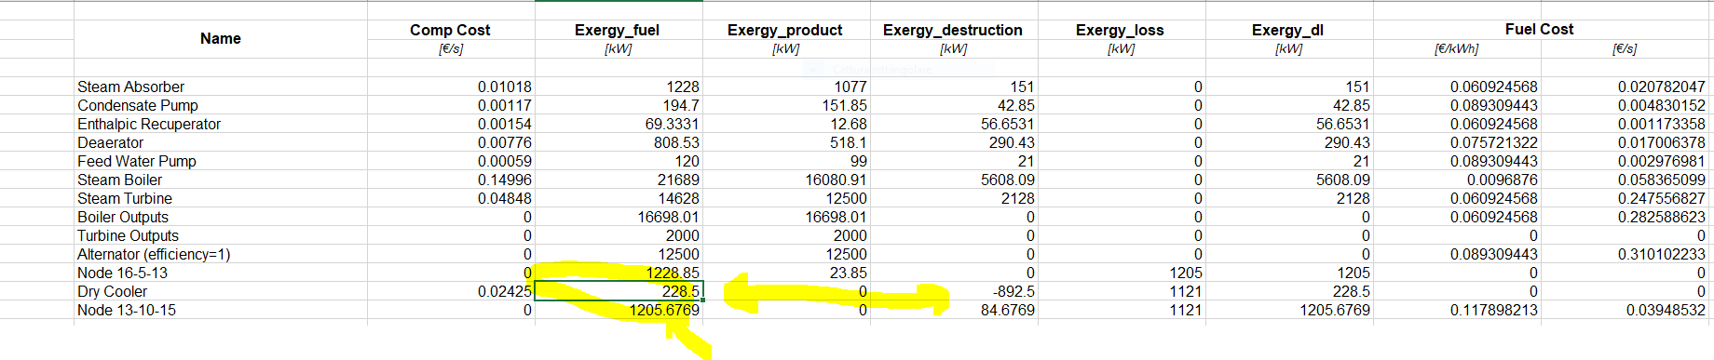Select the Name column header cell

point(221,39)
